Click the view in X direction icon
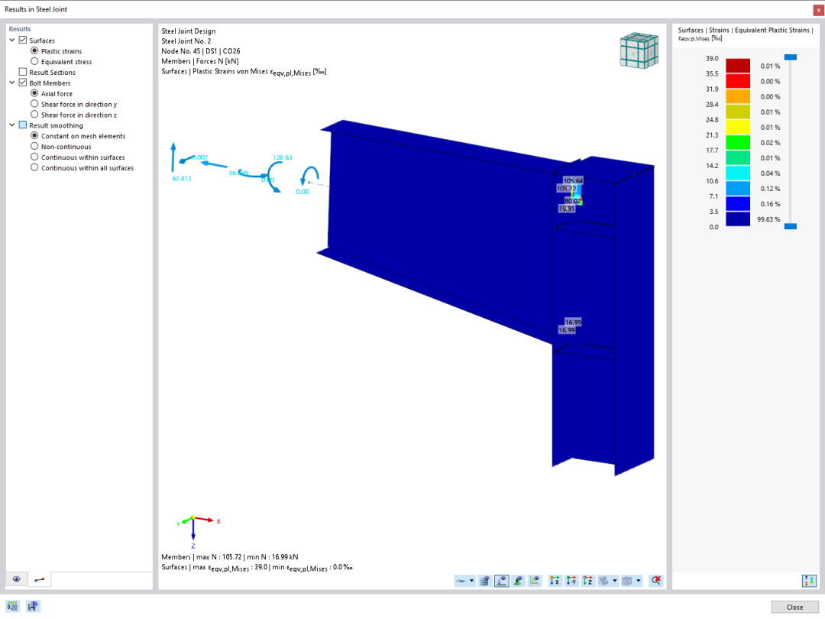The image size is (825, 619). [x=555, y=581]
